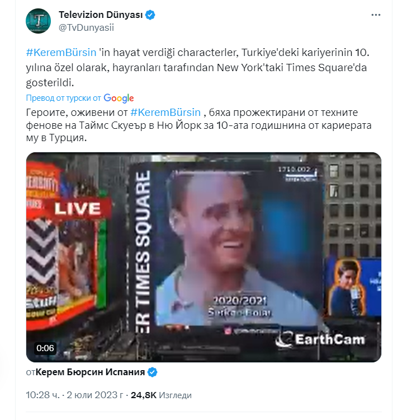407x420 pixels.
Task: Open the Керем Бюрсин Испания source account
Action: tap(90, 372)
